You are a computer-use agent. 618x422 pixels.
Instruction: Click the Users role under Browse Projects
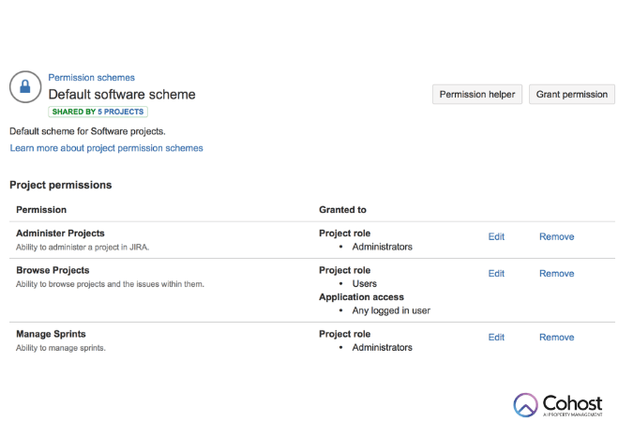365,284
